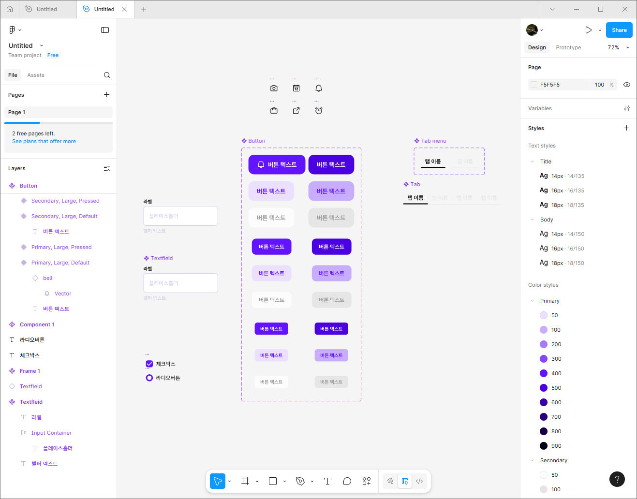The image size is (637, 499).
Task: Select Page 1 in pages list
Action: click(x=59, y=112)
